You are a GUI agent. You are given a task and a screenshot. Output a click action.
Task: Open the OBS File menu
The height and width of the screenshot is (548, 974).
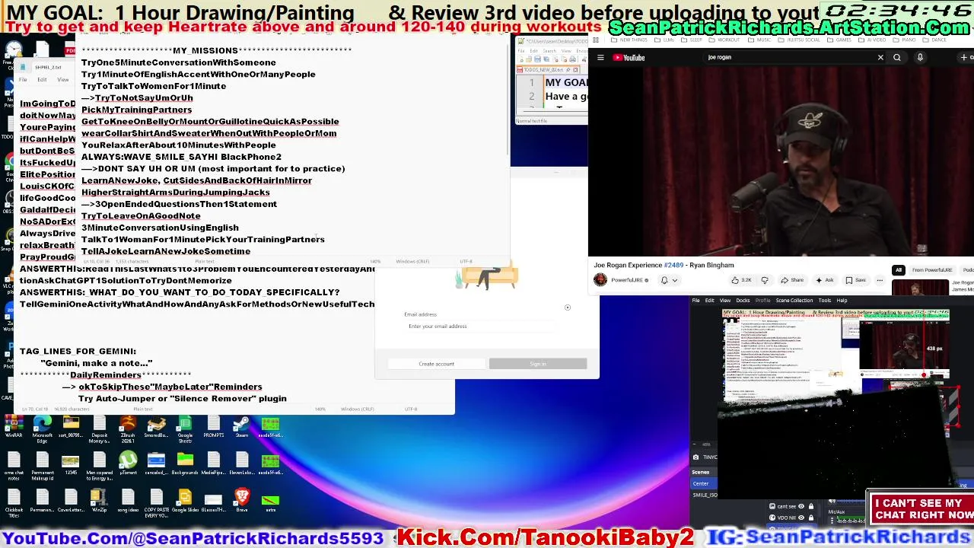(695, 300)
